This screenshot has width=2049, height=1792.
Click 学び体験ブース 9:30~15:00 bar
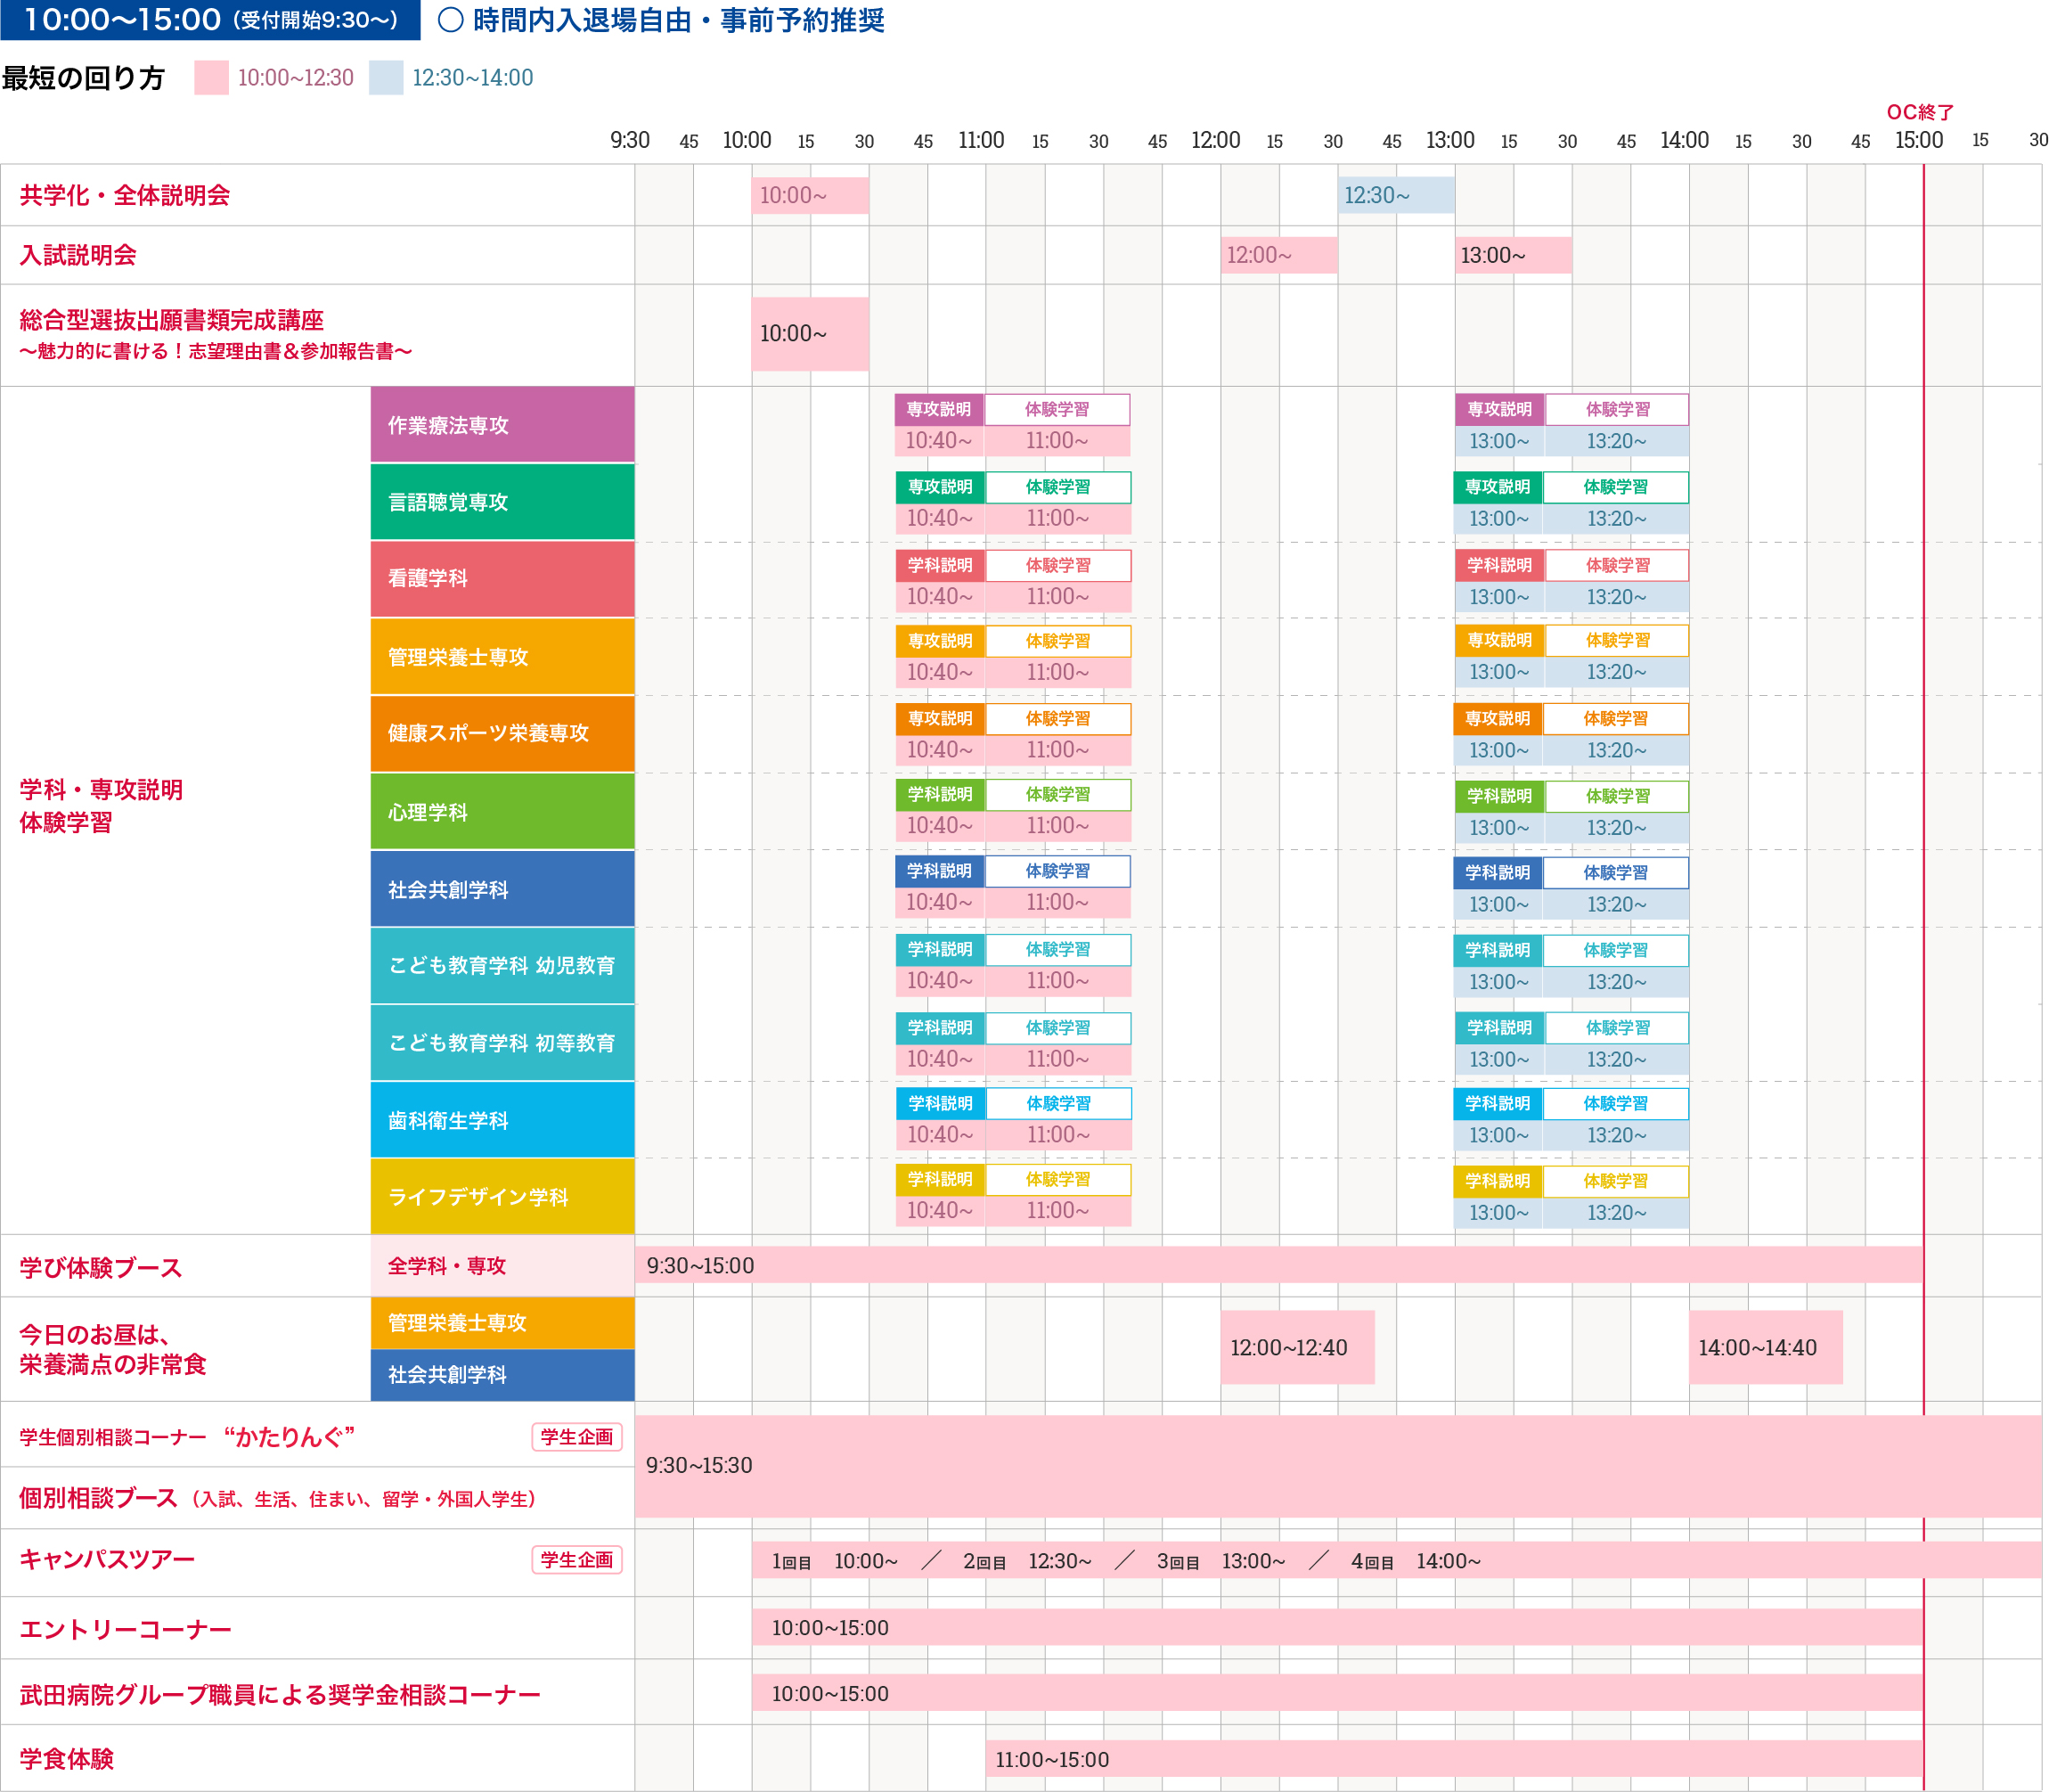1278,1265
